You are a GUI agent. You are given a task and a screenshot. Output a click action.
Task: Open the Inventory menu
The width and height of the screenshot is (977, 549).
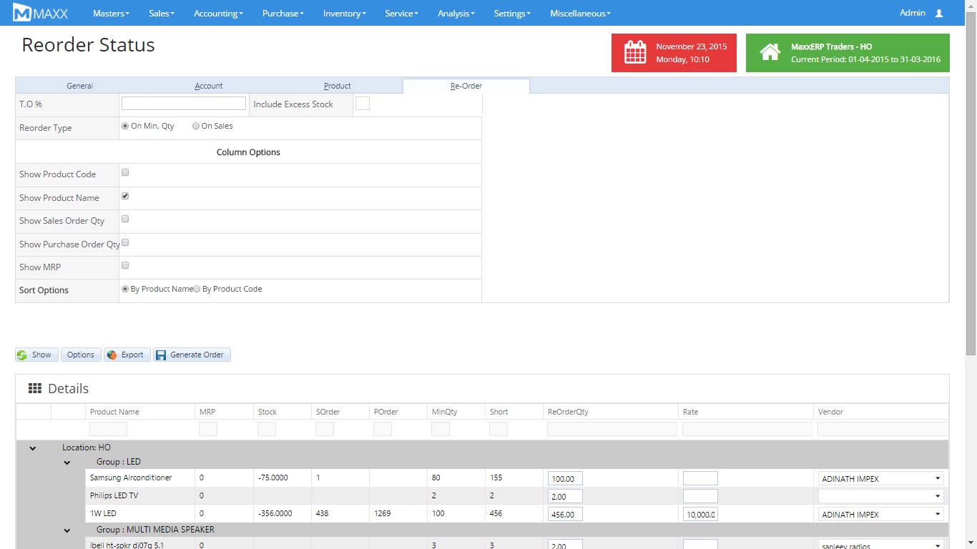click(x=344, y=14)
